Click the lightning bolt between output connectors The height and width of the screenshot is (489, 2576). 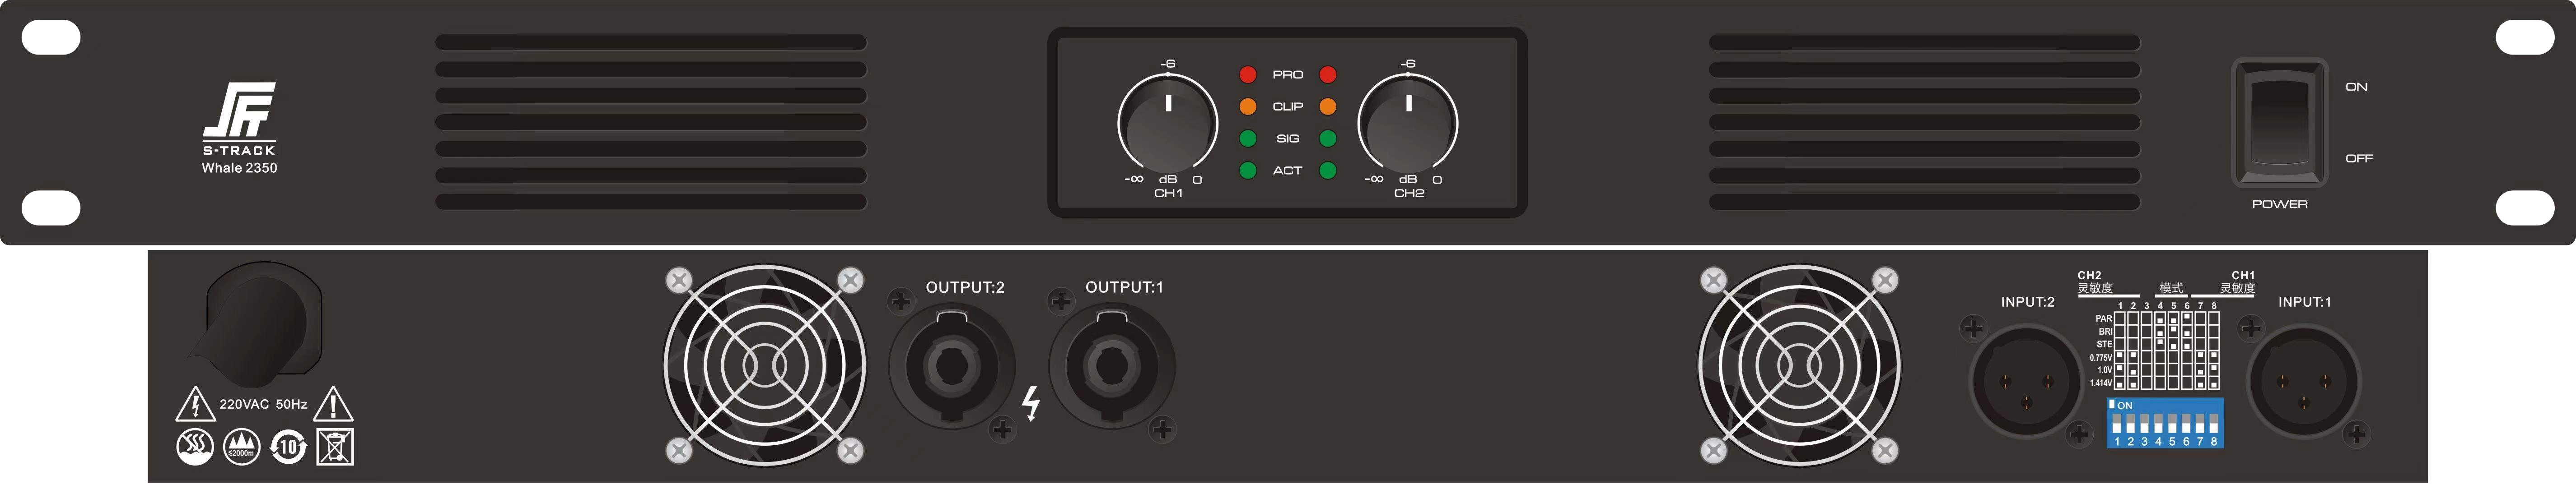click(1032, 403)
